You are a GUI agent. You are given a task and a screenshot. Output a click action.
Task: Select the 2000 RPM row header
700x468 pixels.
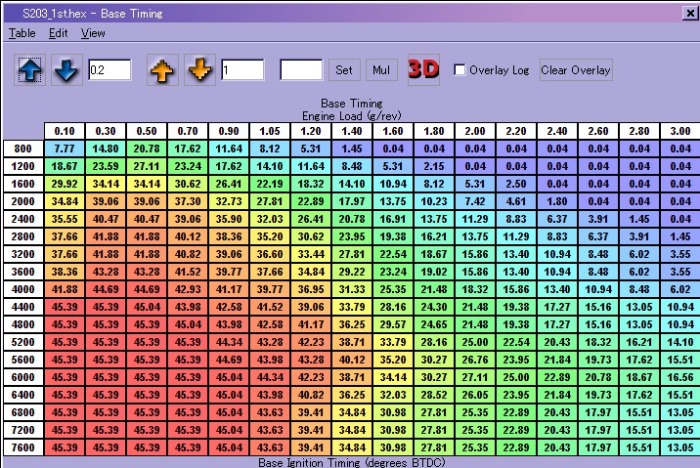pyautogui.click(x=23, y=201)
